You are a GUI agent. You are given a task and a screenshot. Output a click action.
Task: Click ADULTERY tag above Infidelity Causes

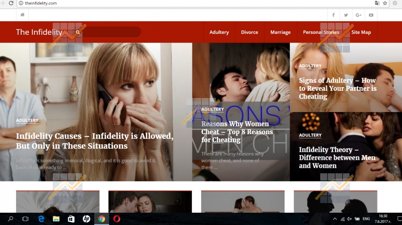click(x=27, y=120)
